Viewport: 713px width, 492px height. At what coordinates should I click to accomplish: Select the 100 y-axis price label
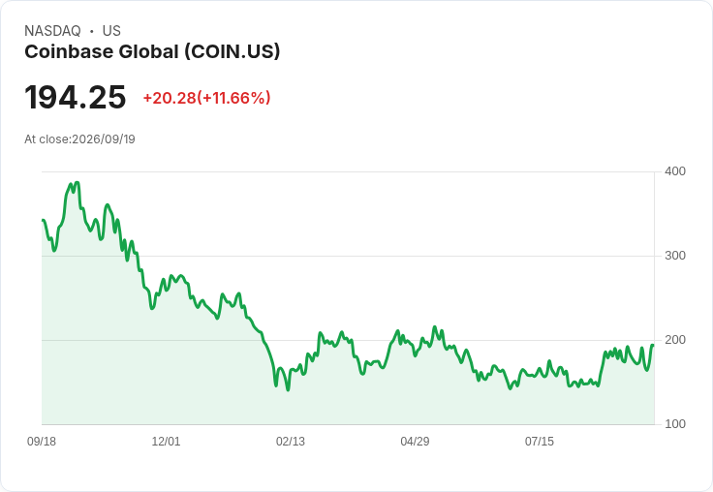tap(675, 424)
